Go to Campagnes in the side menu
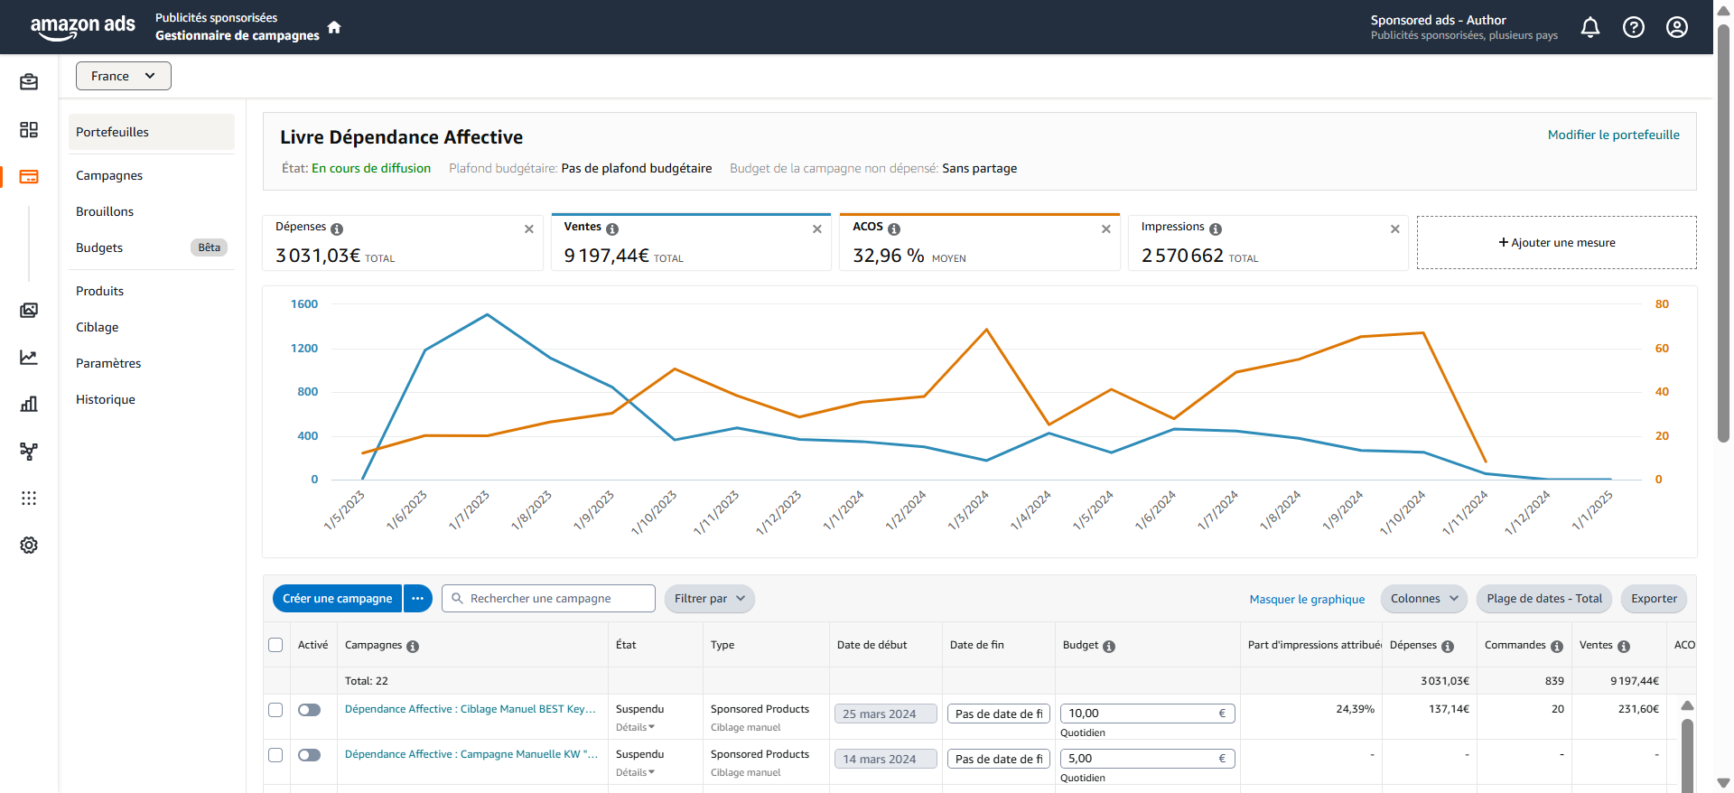 click(109, 175)
